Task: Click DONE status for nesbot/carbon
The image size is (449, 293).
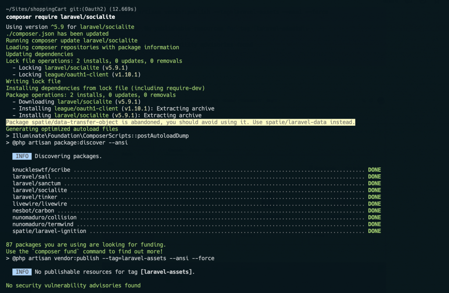Action: pyautogui.click(x=374, y=211)
